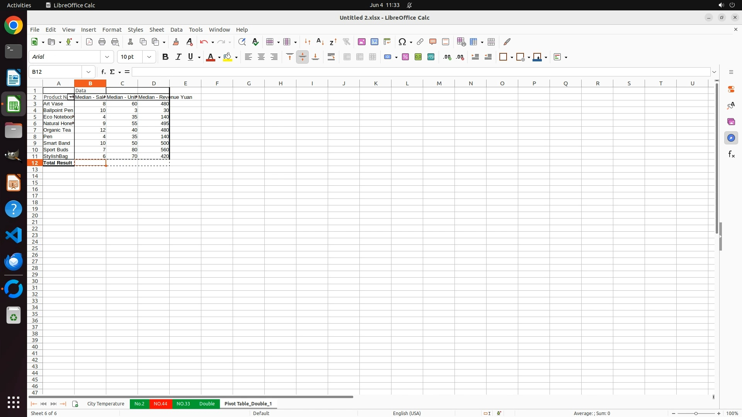Open the Product Name pivot filter dropdown
742x417 pixels.
(x=71, y=97)
